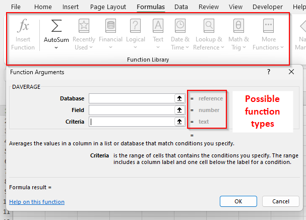Viewport: 306px width, 220px height.
Task: Click into the Criteria input field
Action: pos(132,122)
